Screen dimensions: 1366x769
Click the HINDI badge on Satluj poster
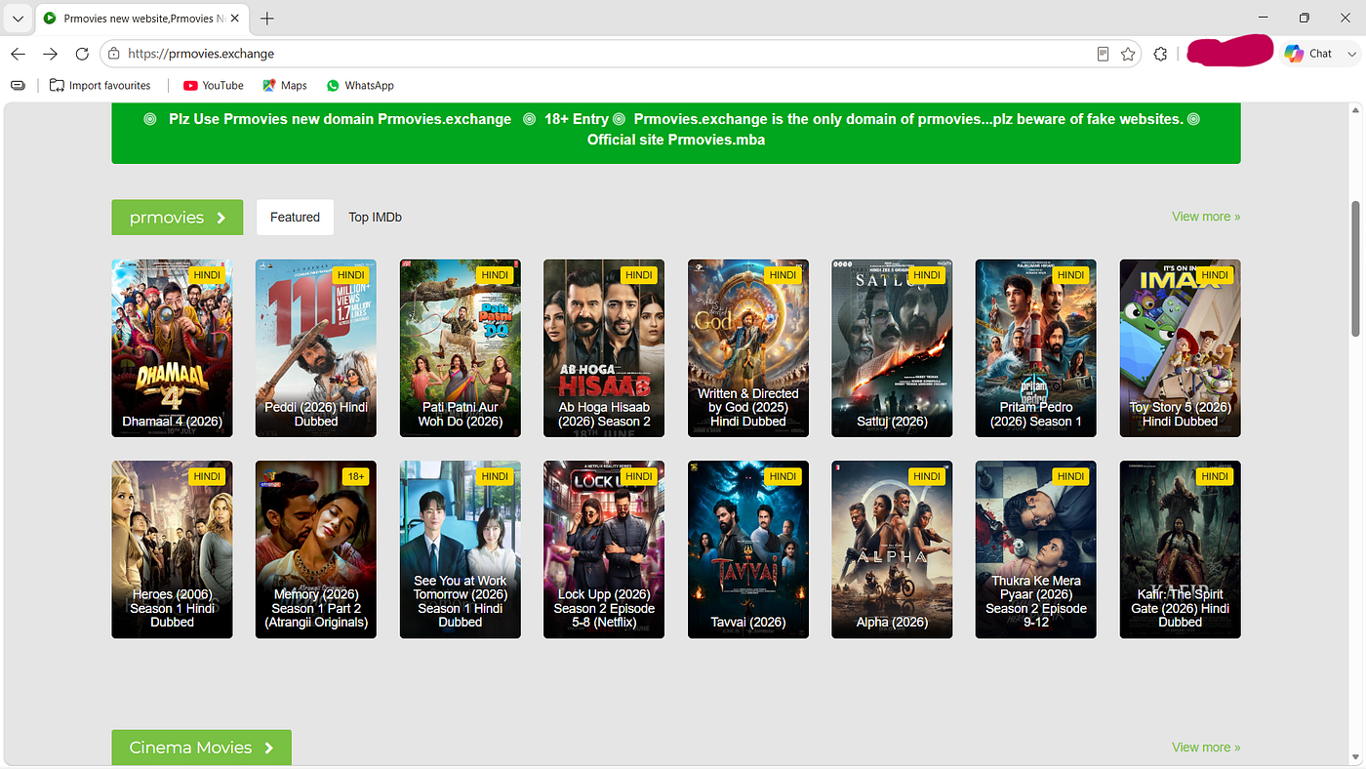pyautogui.click(x=927, y=275)
